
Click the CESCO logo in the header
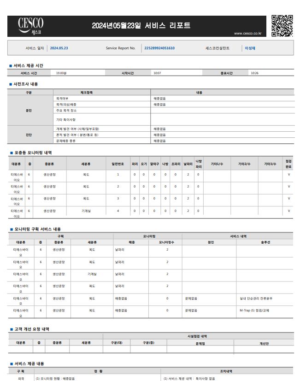[x=31, y=26]
